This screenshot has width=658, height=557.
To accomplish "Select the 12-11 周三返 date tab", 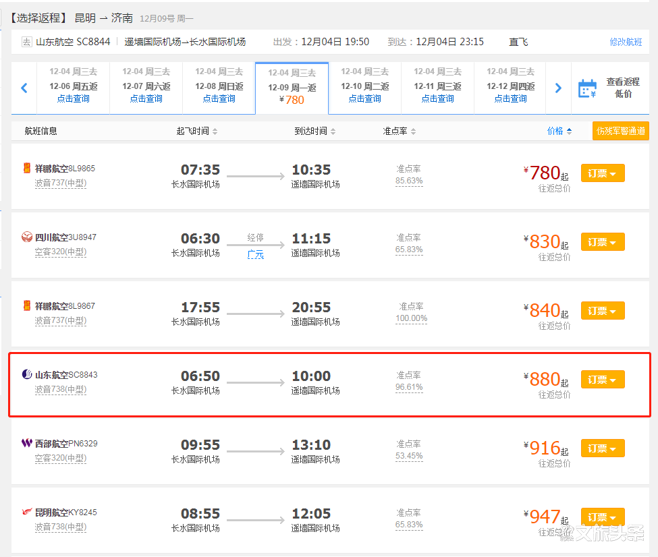I will 438,87.
